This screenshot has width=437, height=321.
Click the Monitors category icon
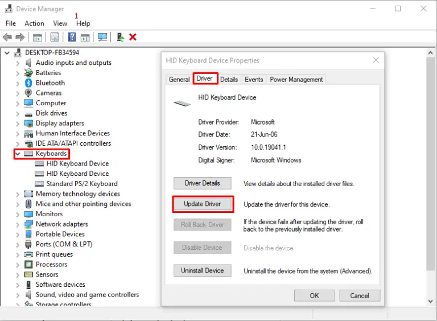click(28, 214)
